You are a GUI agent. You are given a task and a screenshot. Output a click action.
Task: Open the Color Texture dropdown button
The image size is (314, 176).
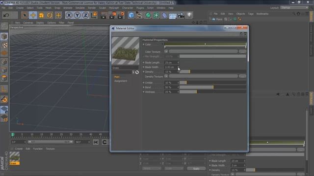tap(166, 51)
